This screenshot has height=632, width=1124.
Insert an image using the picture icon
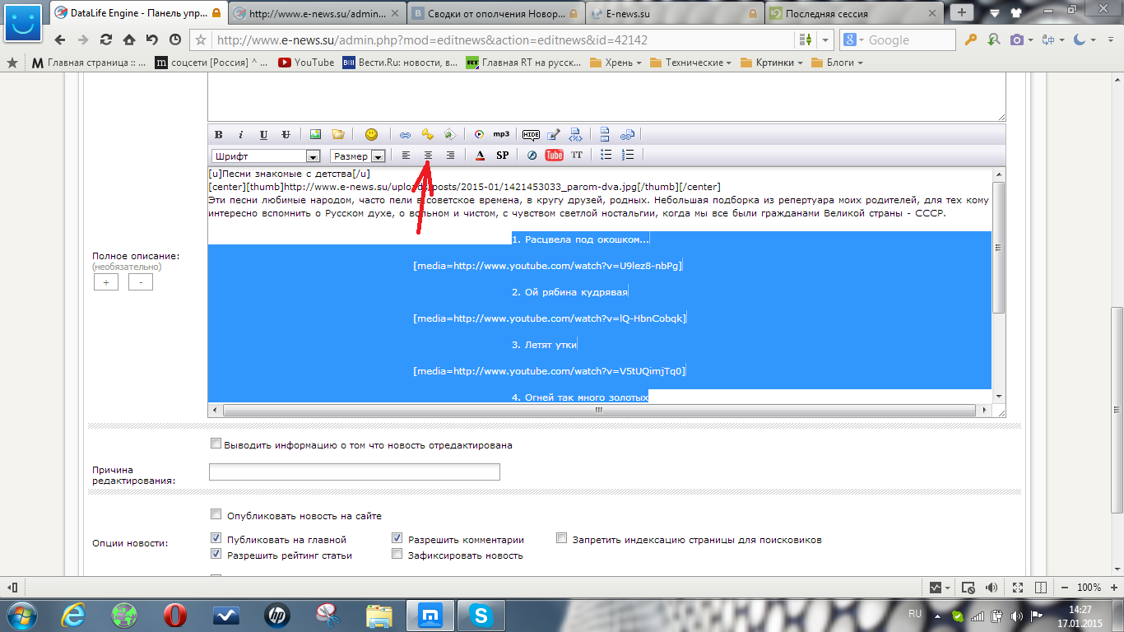(315, 134)
